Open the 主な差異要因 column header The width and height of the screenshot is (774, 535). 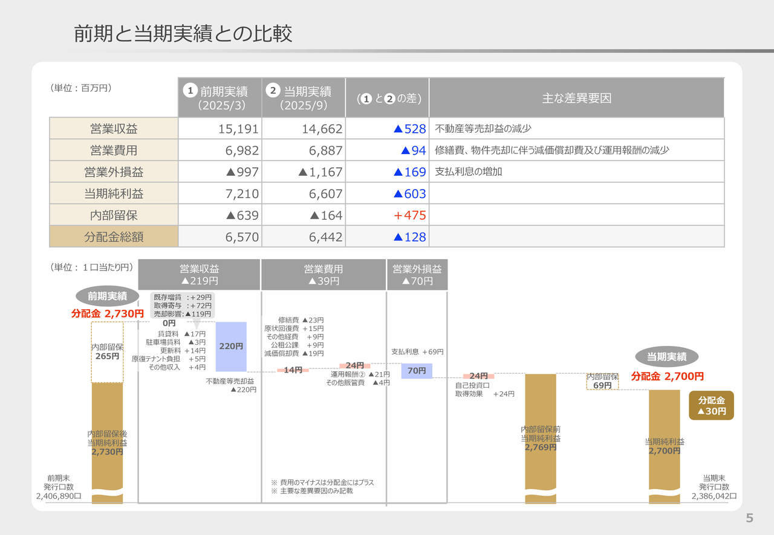[576, 98]
